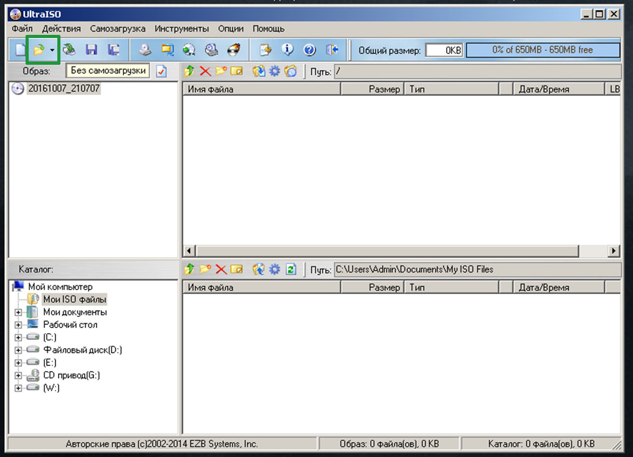Click the horizontal scrollbar thumb in image pane

387,251
